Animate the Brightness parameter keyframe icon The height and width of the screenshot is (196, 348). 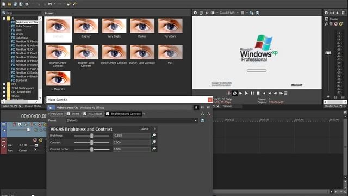[x=153, y=136]
